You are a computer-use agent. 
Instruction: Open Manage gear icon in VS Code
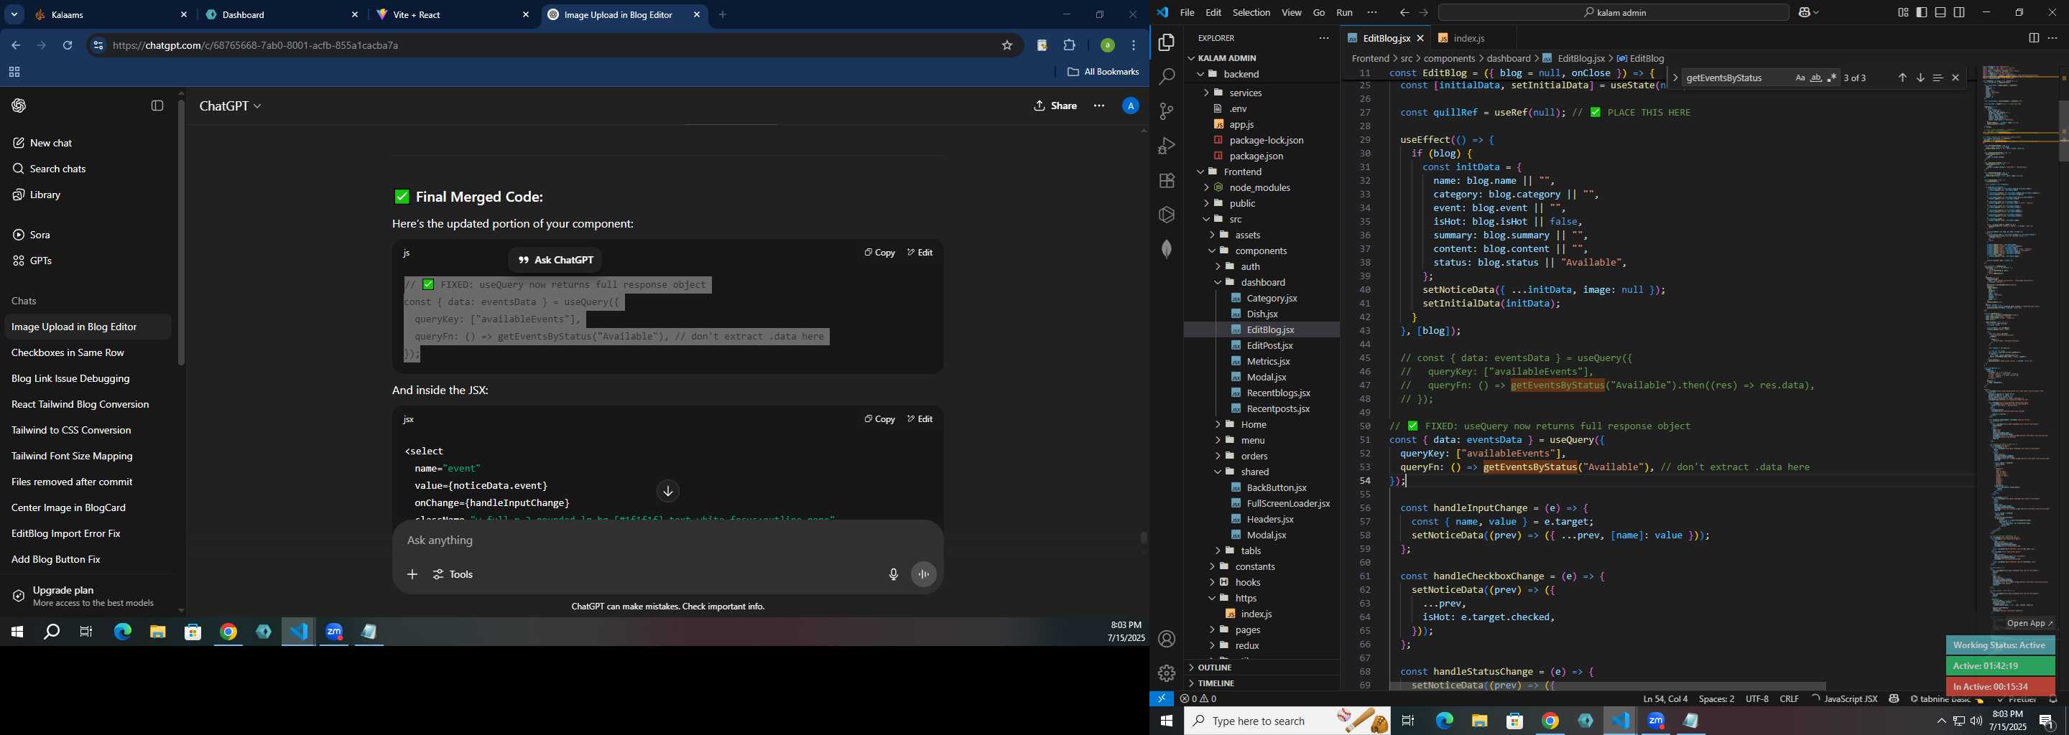(x=1166, y=673)
